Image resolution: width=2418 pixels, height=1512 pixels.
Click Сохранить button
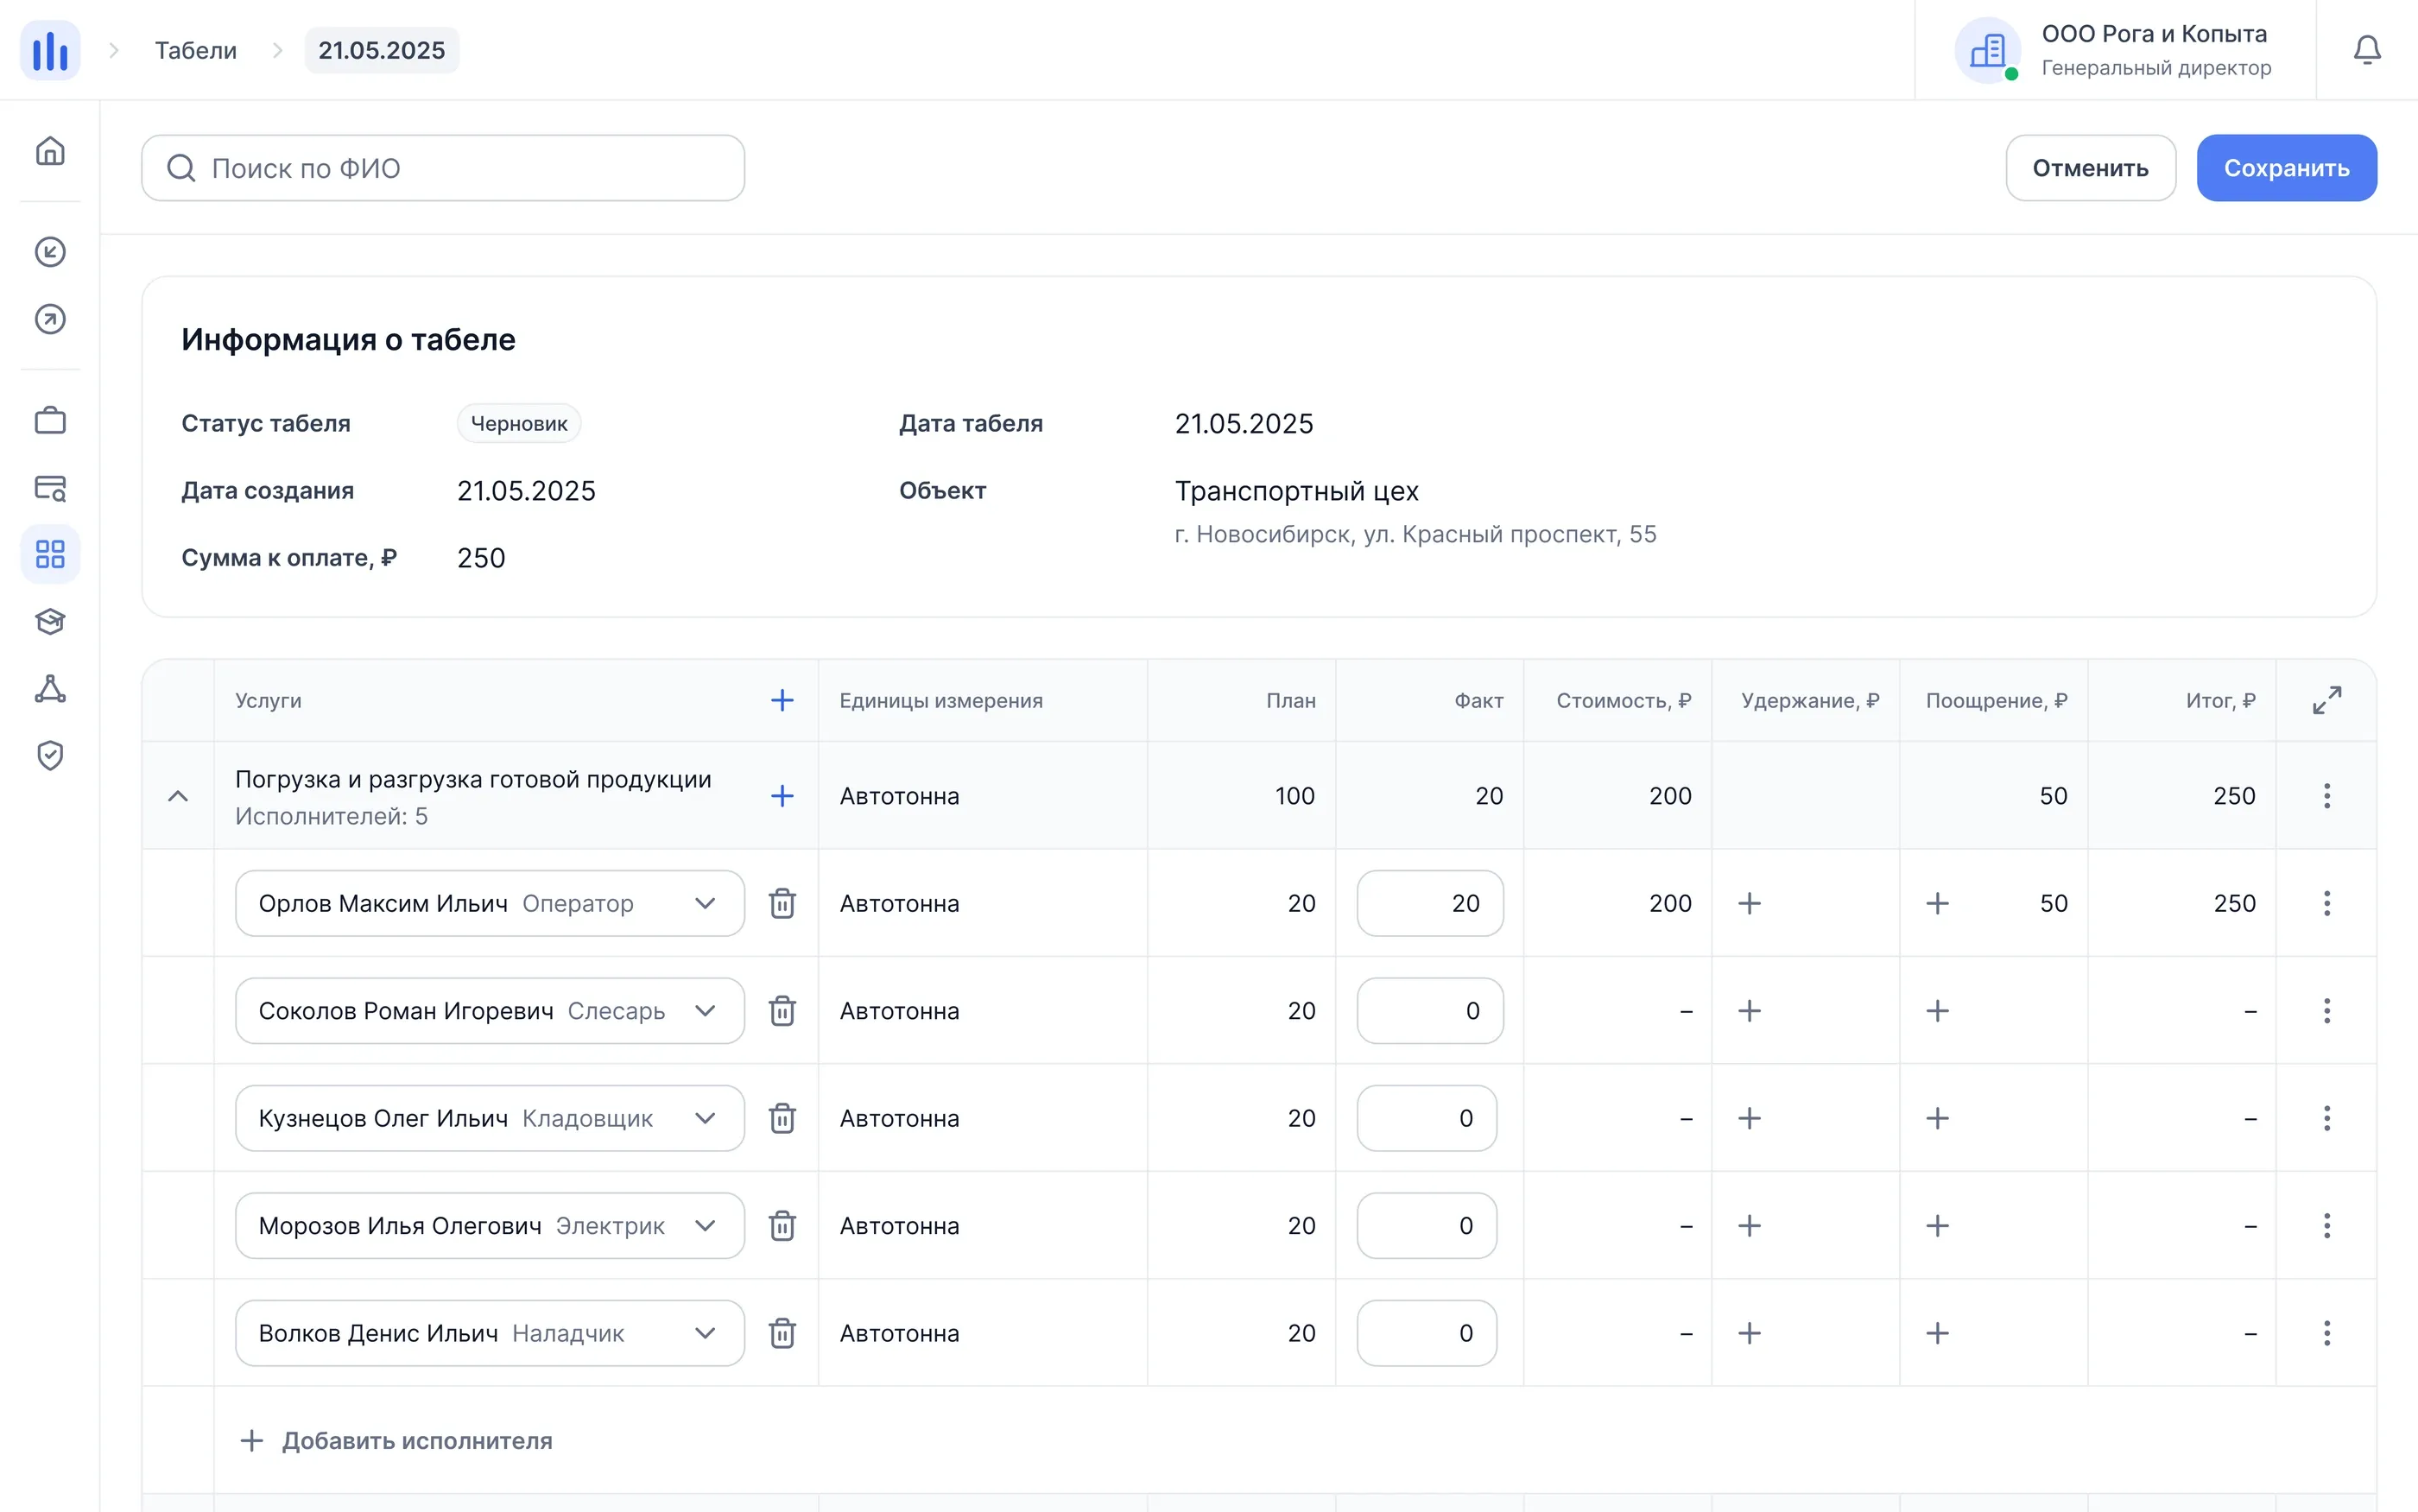coord(2286,168)
